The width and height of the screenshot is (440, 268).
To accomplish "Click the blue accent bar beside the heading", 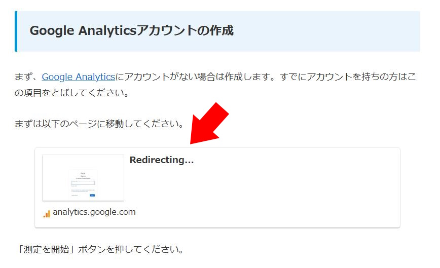I will click(16, 31).
